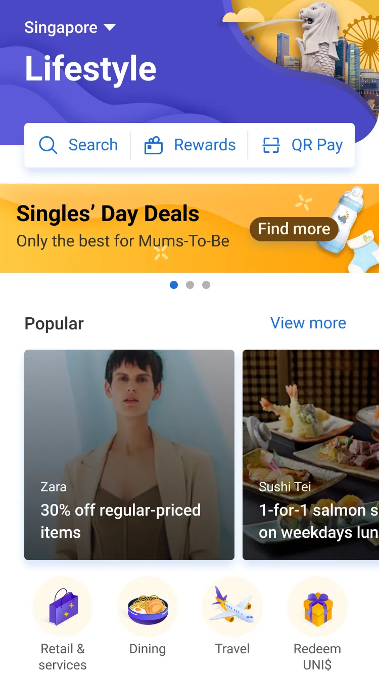Open the Travel airplane icon
Viewport: 379px width, 676px height.
tap(232, 606)
